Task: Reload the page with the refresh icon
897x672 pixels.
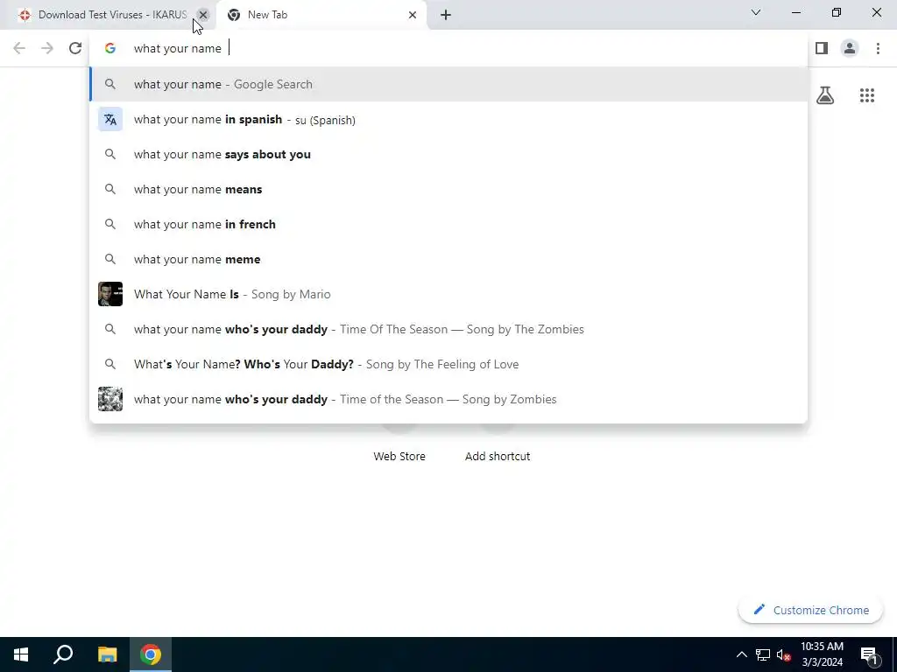Action: click(75, 48)
